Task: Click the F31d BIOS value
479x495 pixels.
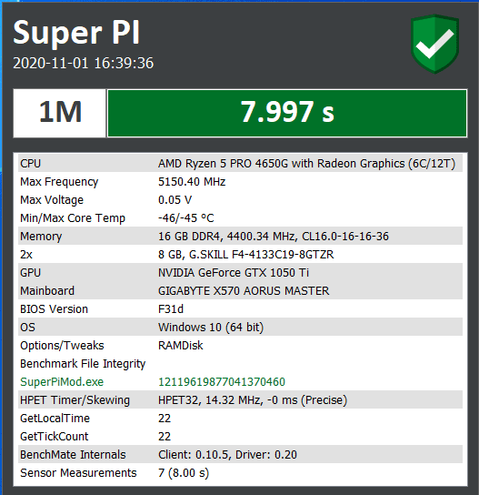Action: pos(171,309)
